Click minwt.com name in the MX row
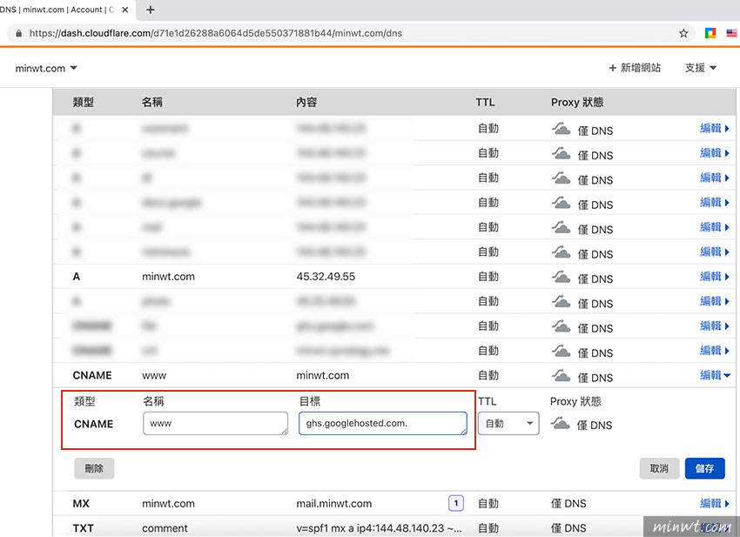This screenshot has height=537, width=740. [169, 504]
